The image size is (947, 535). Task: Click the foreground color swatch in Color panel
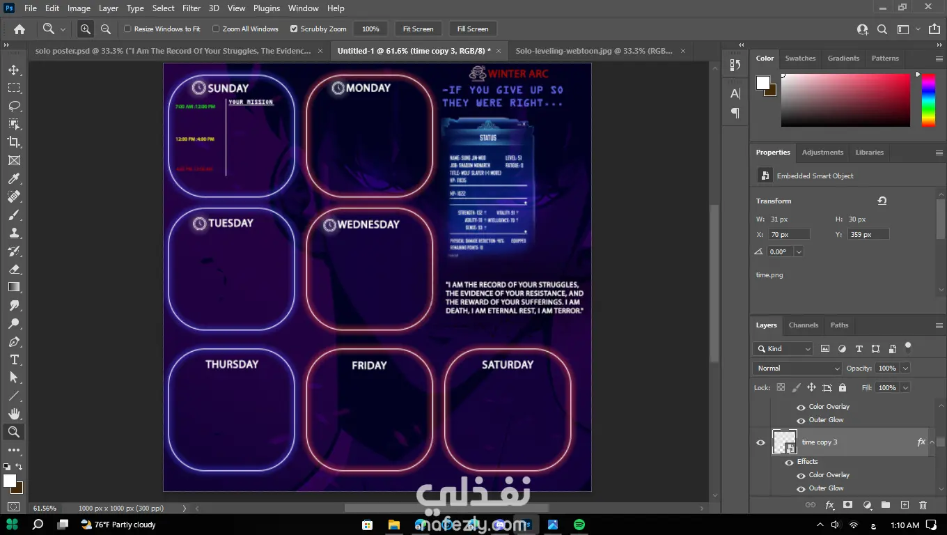pyautogui.click(x=763, y=83)
